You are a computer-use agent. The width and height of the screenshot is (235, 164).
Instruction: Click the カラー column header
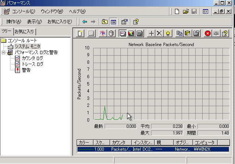(x=85, y=143)
